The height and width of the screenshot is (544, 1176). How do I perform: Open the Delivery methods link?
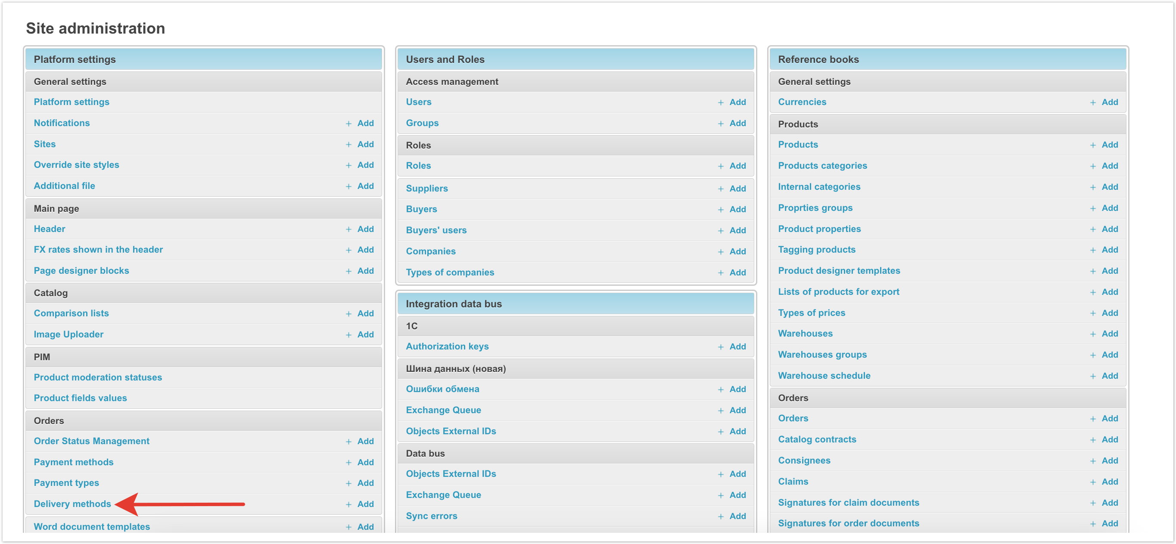(x=72, y=504)
